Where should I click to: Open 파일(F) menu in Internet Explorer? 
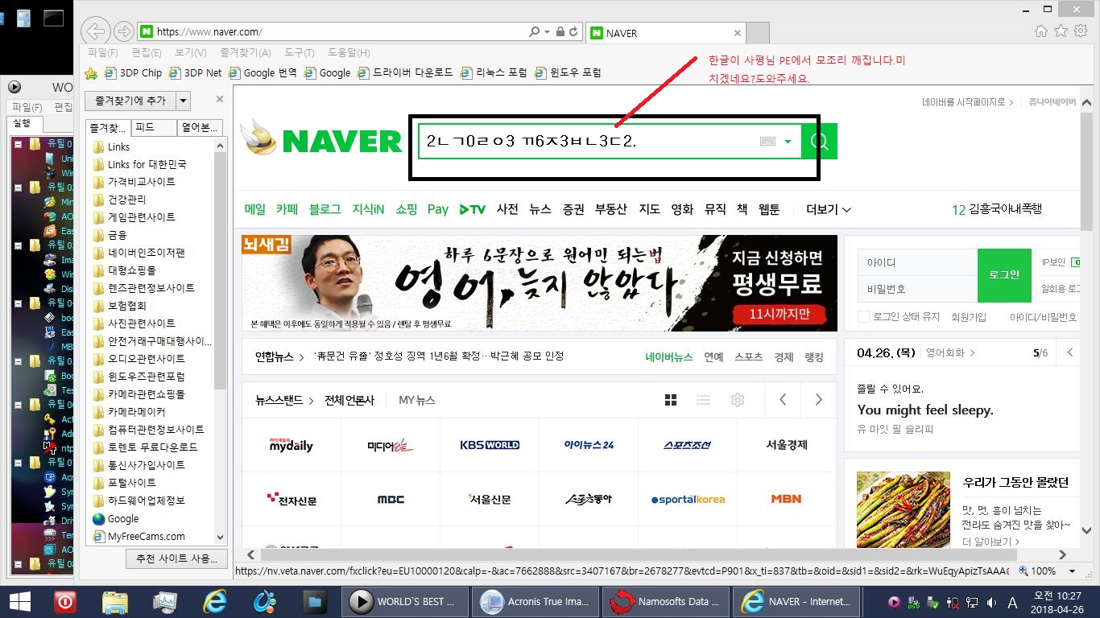[103, 52]
